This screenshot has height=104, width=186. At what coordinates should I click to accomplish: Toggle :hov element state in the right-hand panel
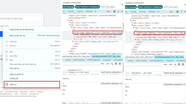[165, 64]
